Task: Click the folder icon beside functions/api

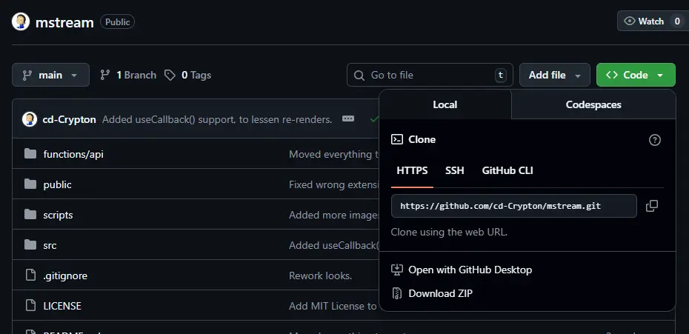Action: (x=30, y=154)
